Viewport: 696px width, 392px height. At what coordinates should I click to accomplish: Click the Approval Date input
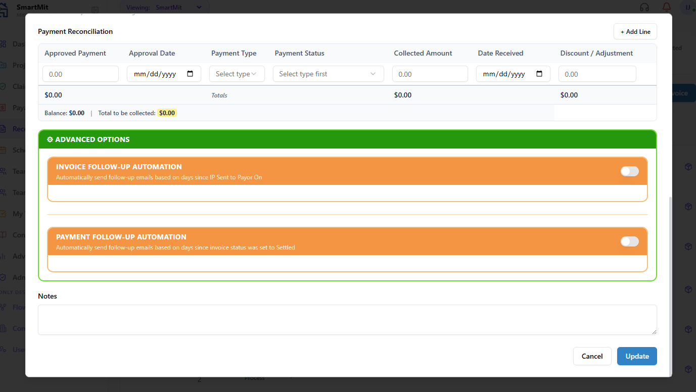point(164,74)
